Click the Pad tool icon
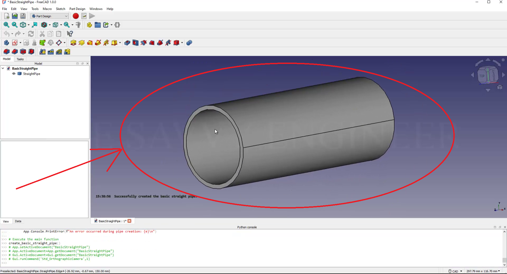The image size is (507, 274). pyautogui.click(x=73, y=43)
